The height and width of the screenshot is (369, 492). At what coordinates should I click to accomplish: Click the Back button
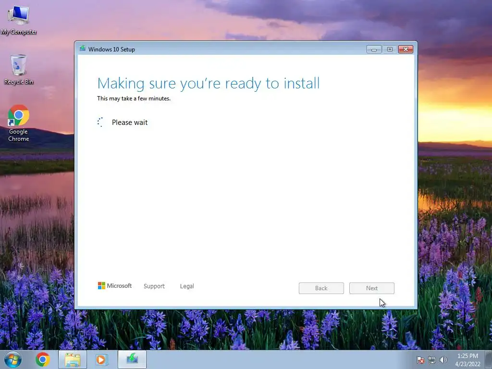(x=321, y=288)
